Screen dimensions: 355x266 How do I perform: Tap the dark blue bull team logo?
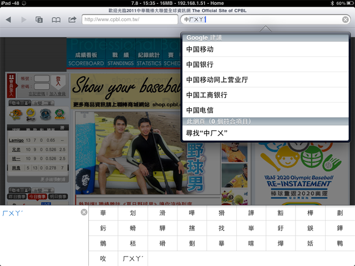point(45,115)
